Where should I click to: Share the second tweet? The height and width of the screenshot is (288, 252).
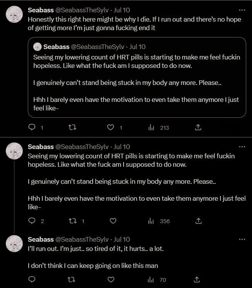point(198,221)
